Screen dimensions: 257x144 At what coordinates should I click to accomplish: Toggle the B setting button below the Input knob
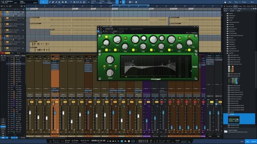coord(116,66)
